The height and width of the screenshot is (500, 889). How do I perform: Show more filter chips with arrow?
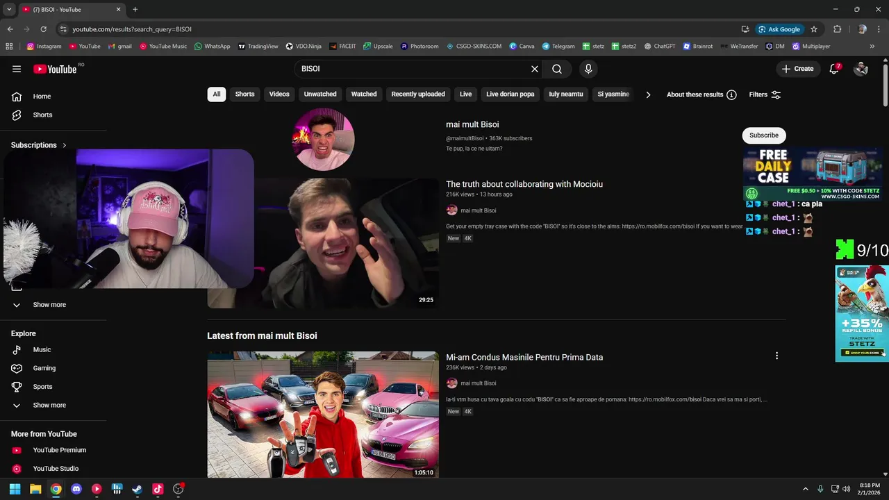(648, 94)
